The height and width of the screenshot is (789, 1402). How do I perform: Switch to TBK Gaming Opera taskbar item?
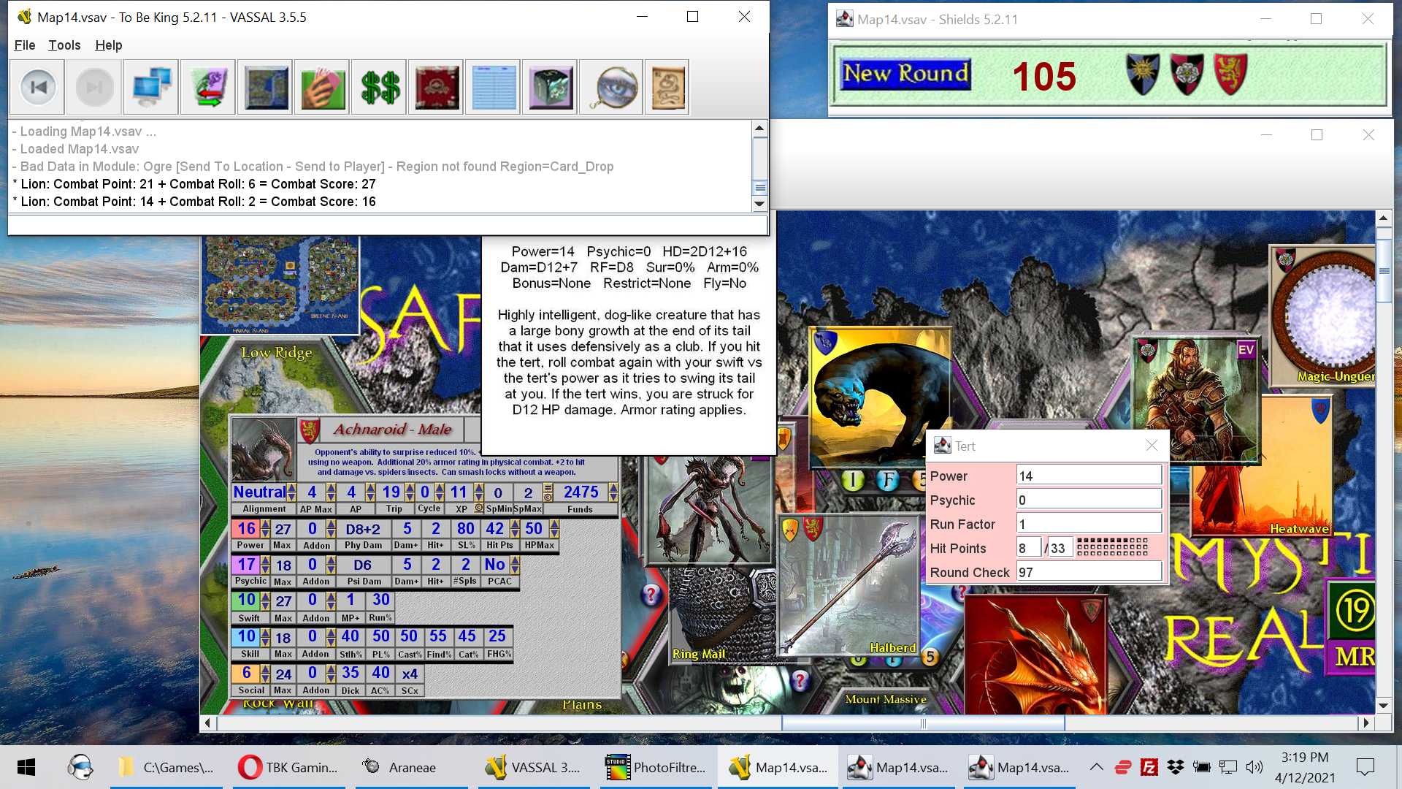pyautogui.click(x=289, y=767)
